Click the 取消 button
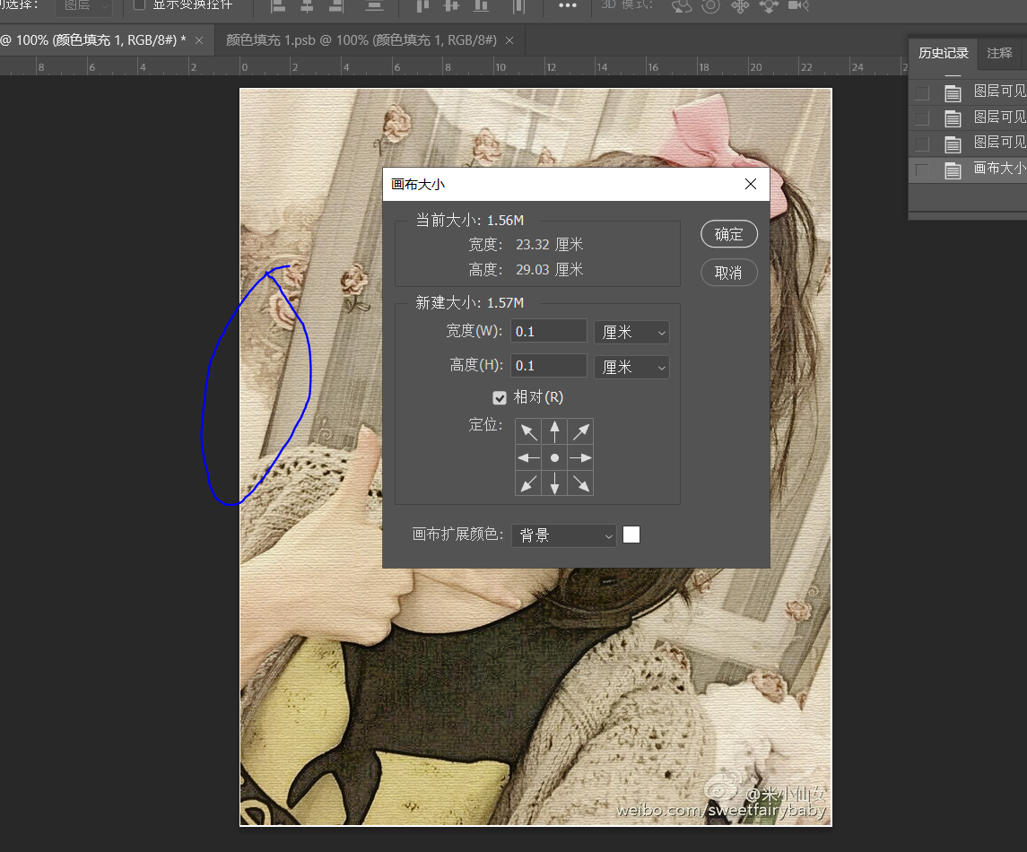Screen dimensions: 1027x852 pyautogui.click(x=729, y=273)
